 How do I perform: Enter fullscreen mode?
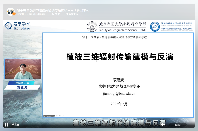[190, 124]
